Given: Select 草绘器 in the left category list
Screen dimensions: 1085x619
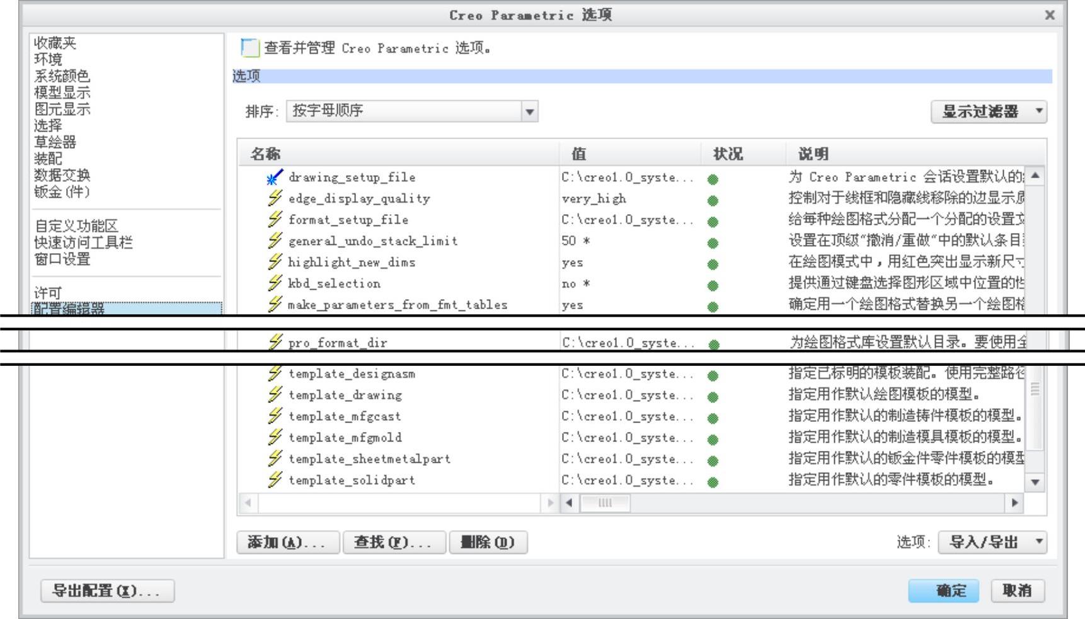Looking at the screenshot, I should (55, 142).
